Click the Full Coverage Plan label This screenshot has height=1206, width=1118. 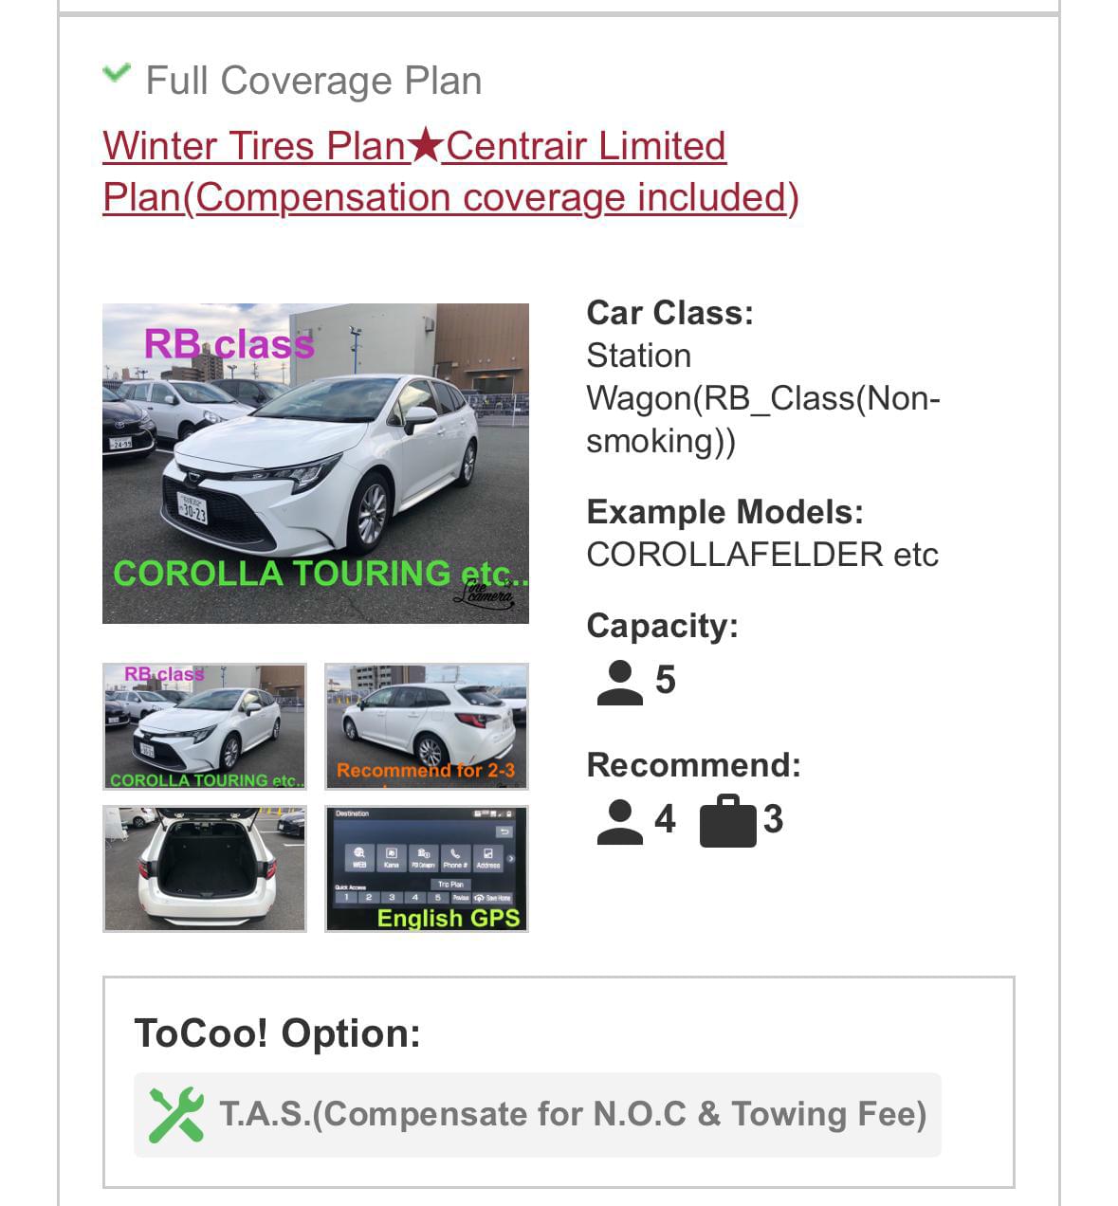pos(314,81)
